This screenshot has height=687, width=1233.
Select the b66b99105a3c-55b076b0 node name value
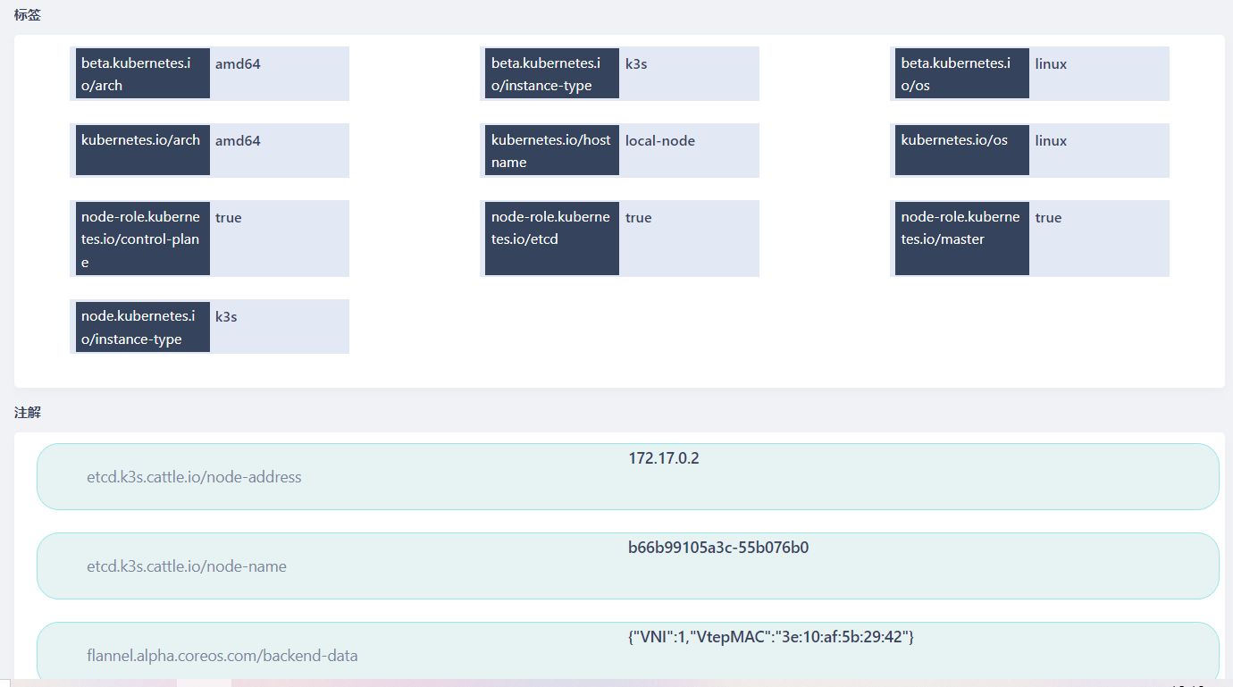click(x=718, y=548)
